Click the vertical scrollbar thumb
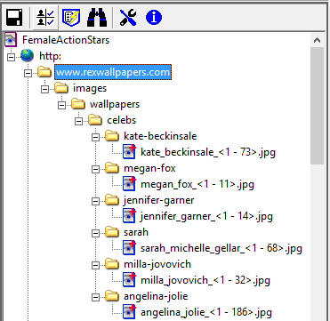 coord(318,106)
